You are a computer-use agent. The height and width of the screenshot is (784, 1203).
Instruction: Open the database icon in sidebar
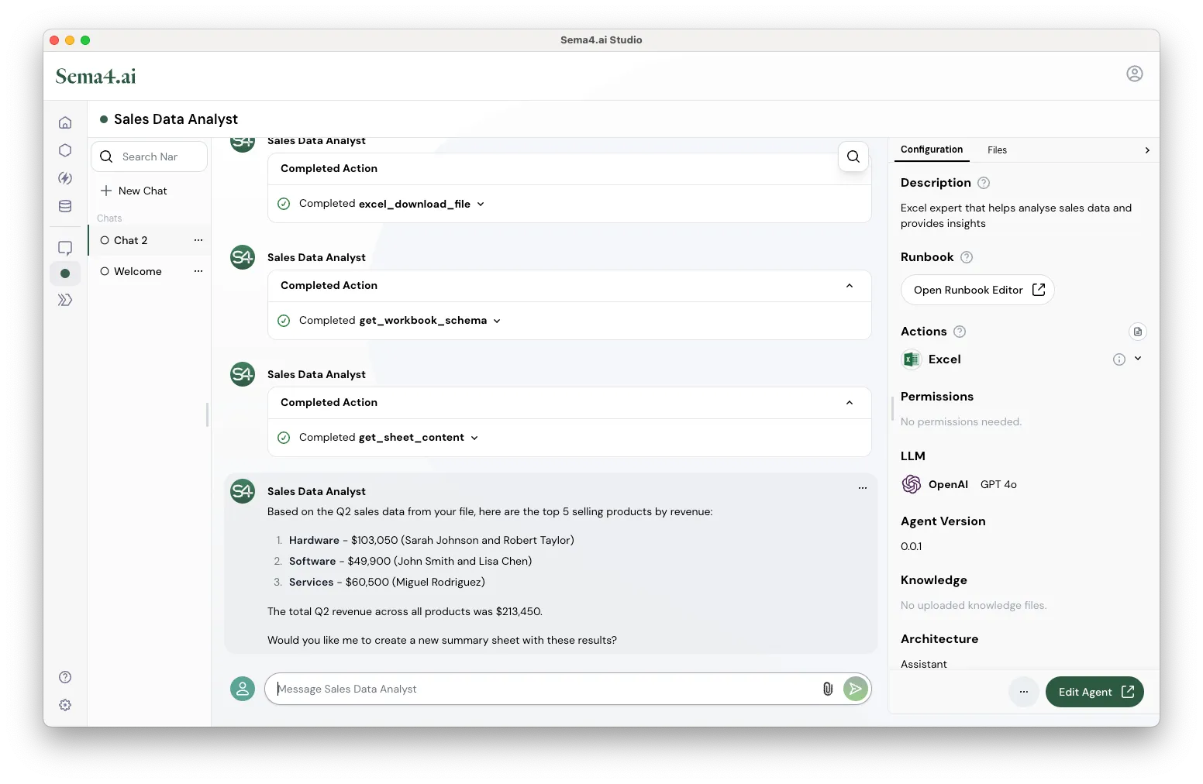click(x=65, y=206)
